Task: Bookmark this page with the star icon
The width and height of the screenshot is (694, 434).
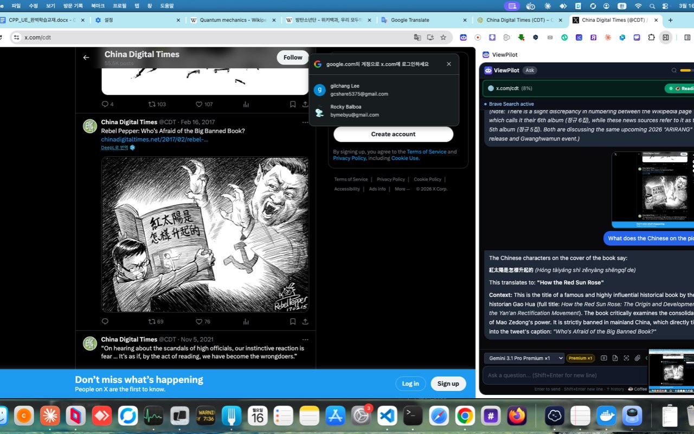Action: pyautogui.click(x=443, y=37)
